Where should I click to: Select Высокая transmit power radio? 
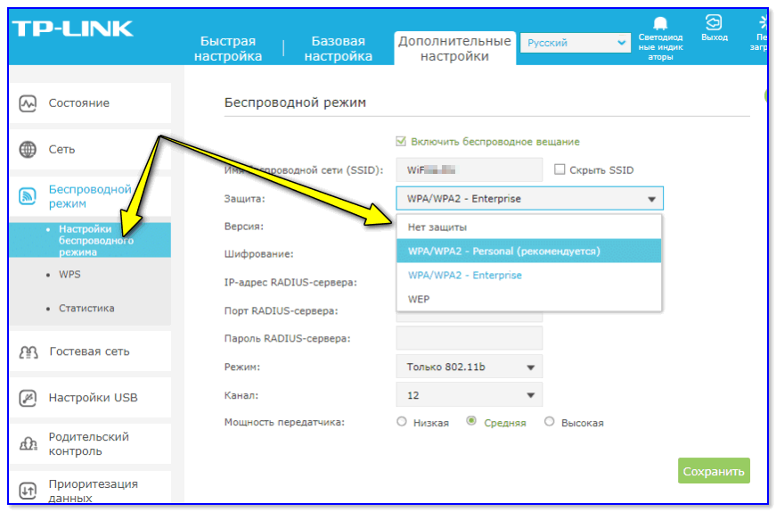[x=549, y=422]
